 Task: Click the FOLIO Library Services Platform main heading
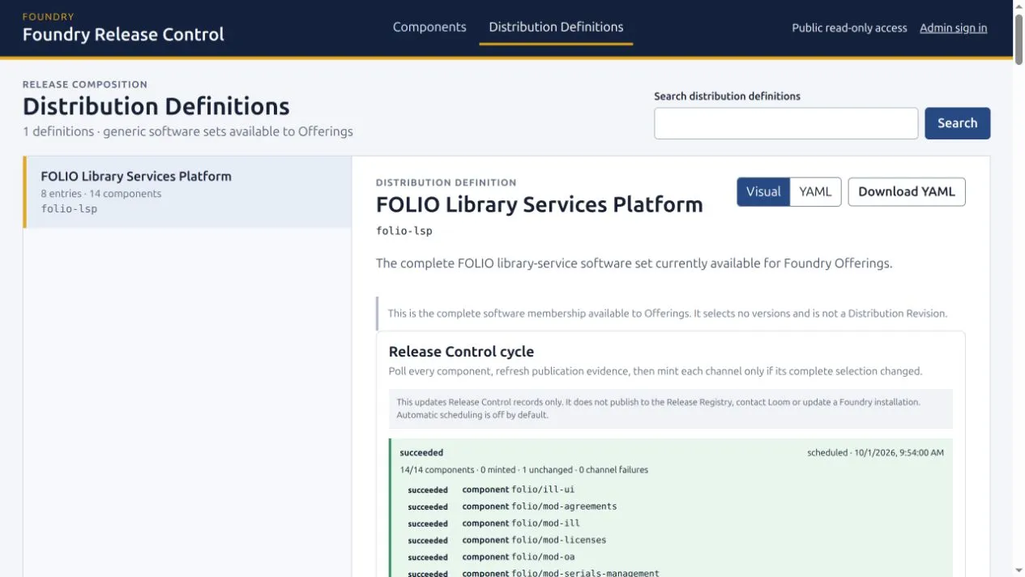(540, 204)
